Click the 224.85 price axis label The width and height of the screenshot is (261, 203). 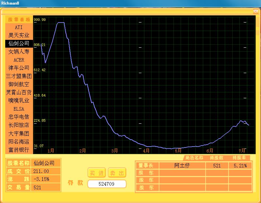pos(40,120)
